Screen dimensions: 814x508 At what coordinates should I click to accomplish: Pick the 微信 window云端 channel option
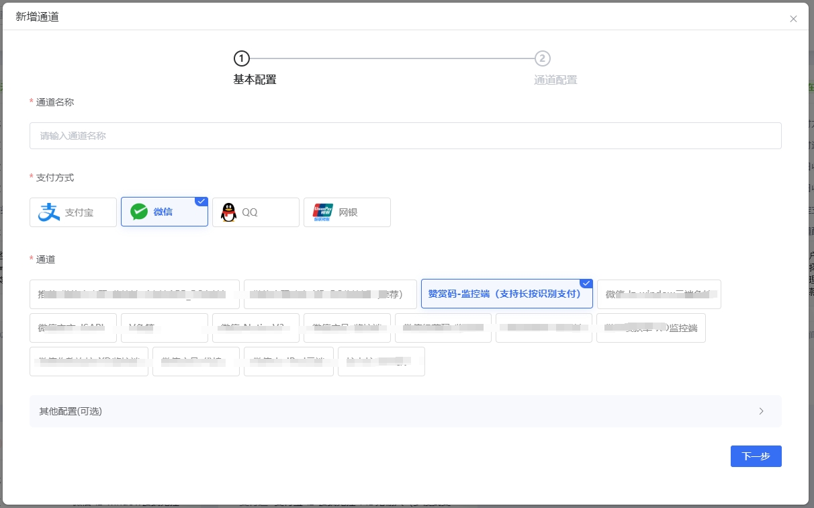(x=658, y=294)
